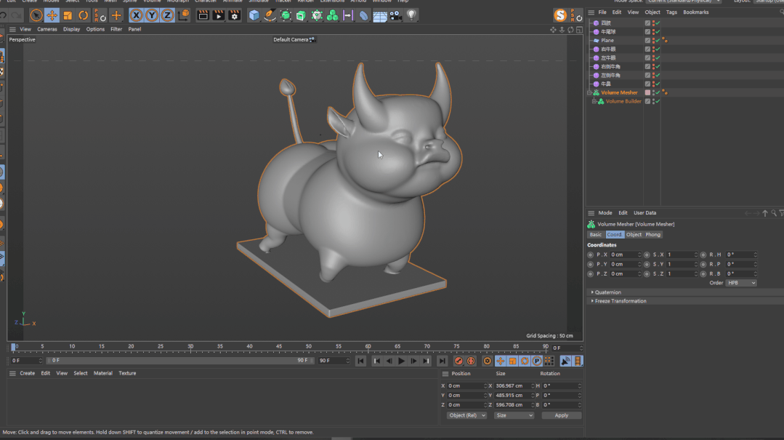Toggle the Volume Builder enable checkmark

[x=658, y=101]
